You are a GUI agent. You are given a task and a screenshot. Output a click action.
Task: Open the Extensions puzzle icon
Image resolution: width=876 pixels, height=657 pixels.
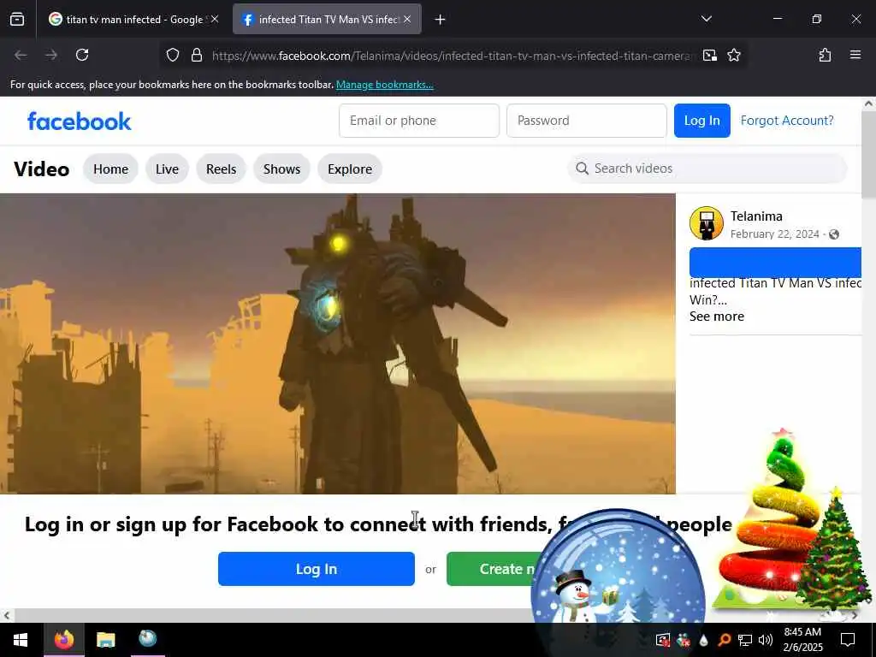825,55
